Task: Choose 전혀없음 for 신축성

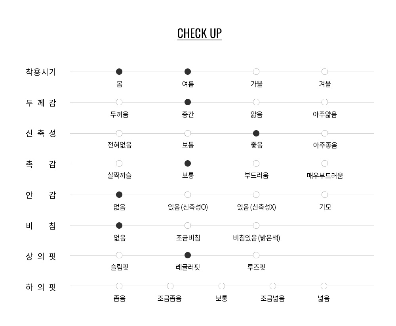Action: point(119,133)
